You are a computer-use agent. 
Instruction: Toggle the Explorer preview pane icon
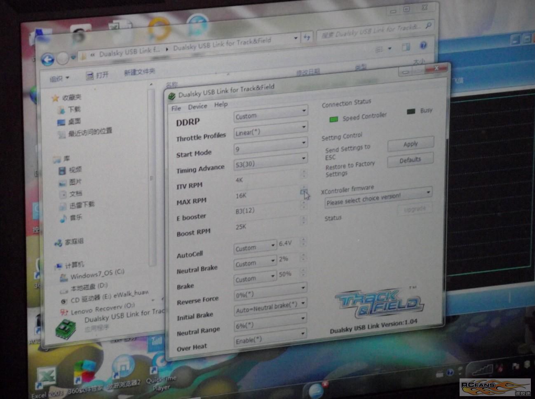pyautogui.click(x=406, y=47)
